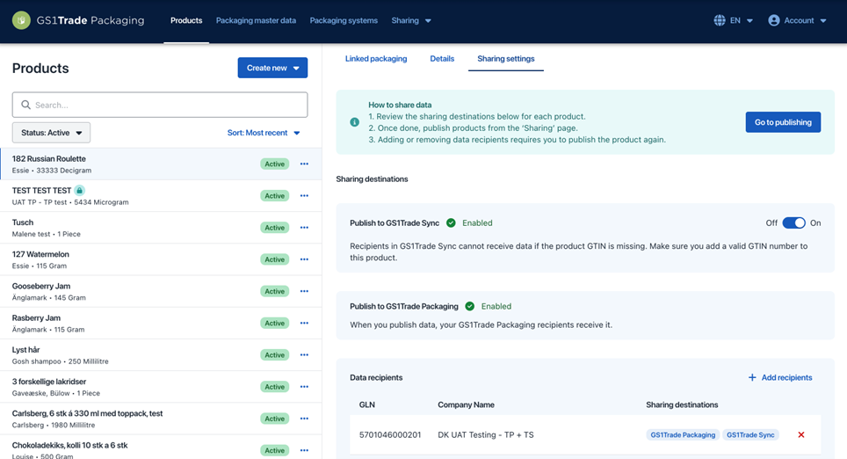The image size is (847, 459).
Task: Select the 3 forskellige lakridser product
Action: click(x=161, y=387)
